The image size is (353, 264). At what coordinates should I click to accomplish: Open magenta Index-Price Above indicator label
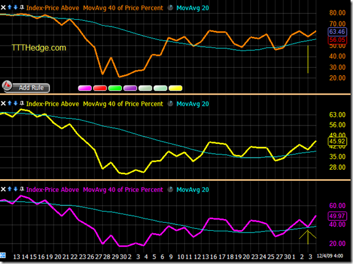[53, 190]
